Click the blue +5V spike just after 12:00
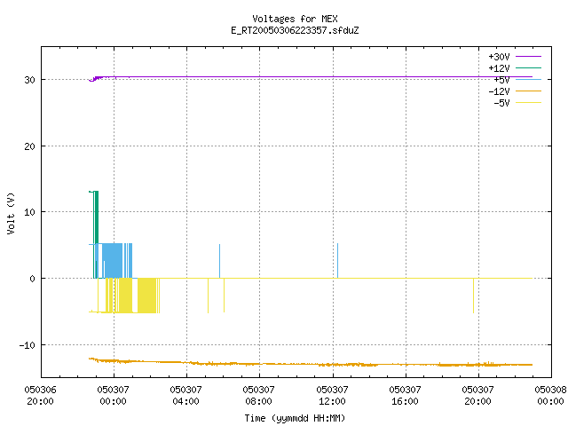The image size is (568, 426). tap(337, 261)
